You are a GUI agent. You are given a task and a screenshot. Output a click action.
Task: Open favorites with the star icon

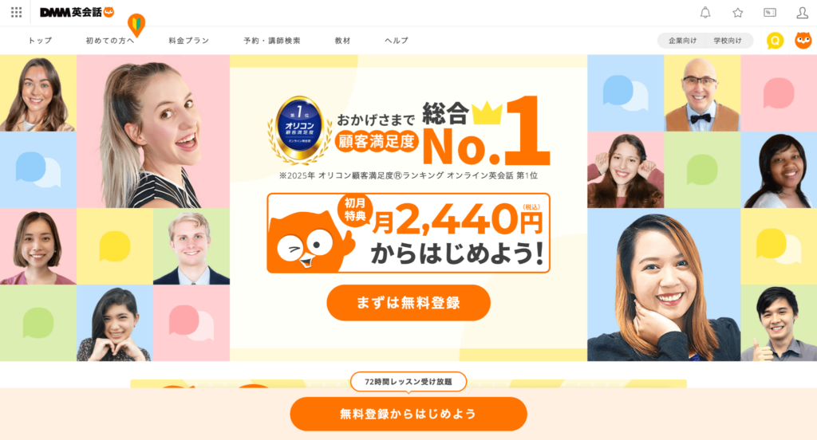tap(737, 13)
